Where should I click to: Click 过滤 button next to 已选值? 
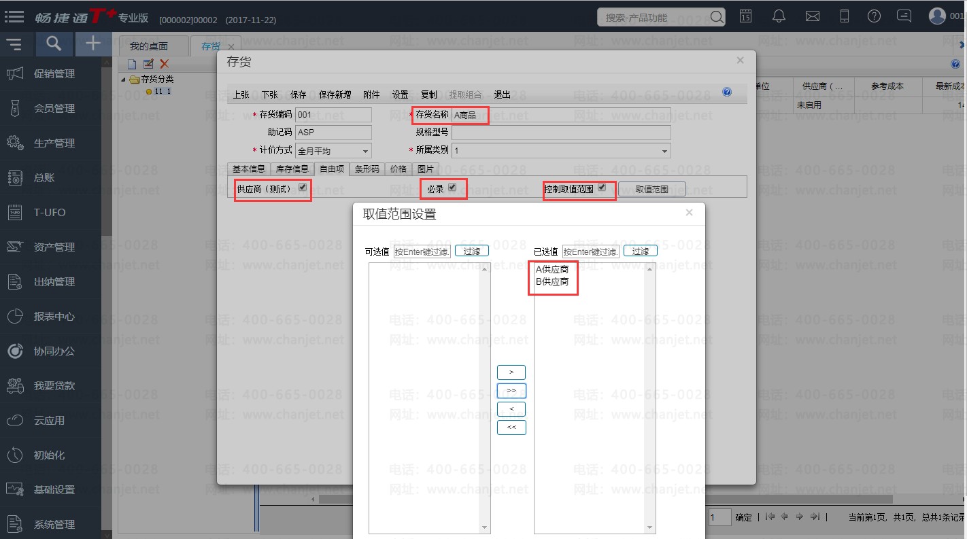pos(641,251)
